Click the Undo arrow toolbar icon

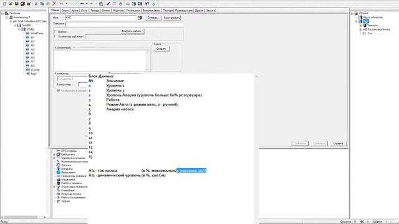[62, 4]
